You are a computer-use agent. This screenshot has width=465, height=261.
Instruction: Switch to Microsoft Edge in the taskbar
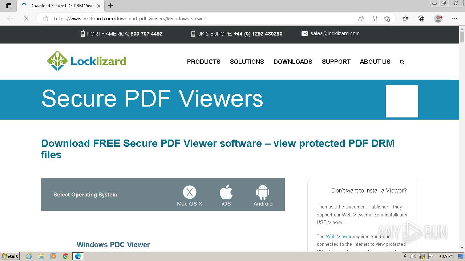point(78,256)
